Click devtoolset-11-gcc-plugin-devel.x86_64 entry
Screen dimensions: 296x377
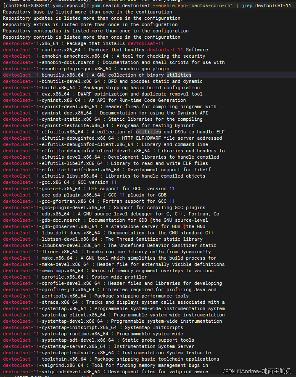tap(104, 207)
